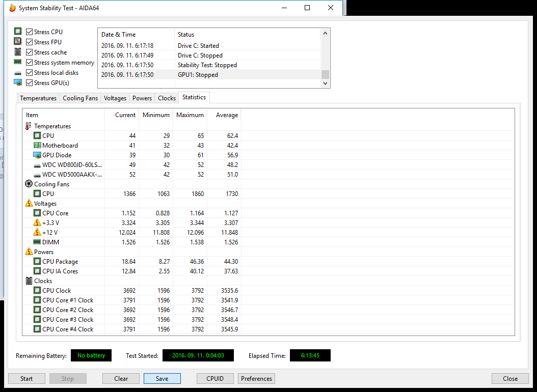Click the GPU Diode monitor icon

[x=37, y=155]
